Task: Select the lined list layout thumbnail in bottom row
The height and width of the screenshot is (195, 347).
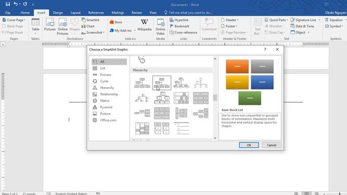Action: point(181,128)
